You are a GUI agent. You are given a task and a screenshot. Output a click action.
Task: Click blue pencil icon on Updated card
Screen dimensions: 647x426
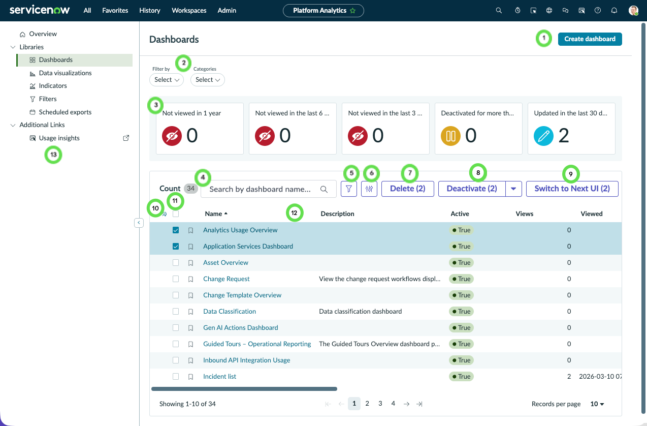click(543, 136)
